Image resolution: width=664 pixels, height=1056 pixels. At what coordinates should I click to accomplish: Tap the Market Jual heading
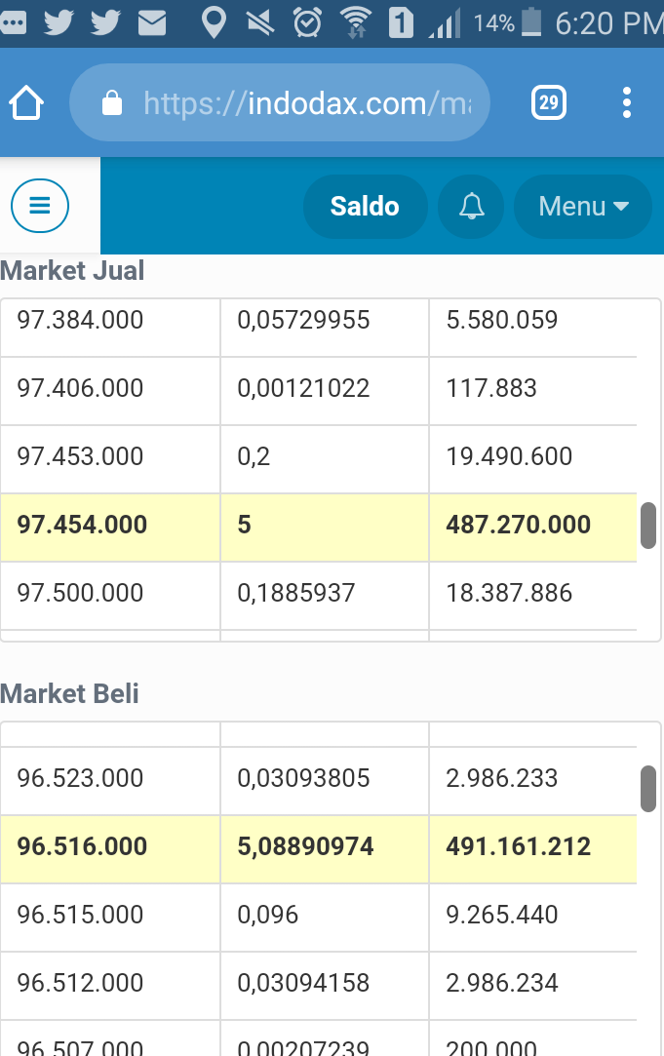tap(72, 271)
